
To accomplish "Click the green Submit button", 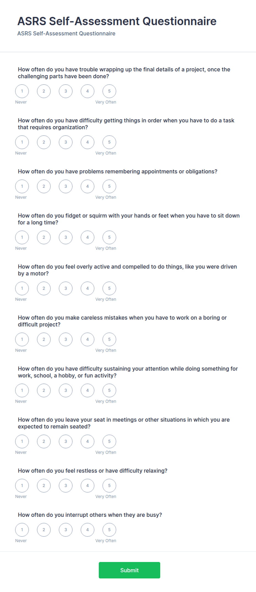I will 129,570.
